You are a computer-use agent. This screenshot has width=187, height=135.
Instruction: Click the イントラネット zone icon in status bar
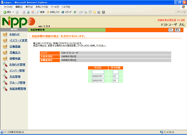point(161,132)
